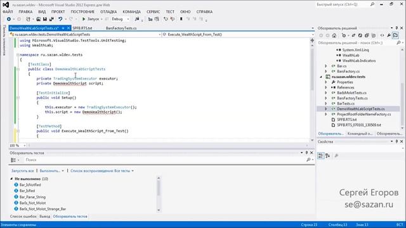Open the Execute_WealthScript_From_Test member dropdown
This screenshot has height=228, width=406.
coord(313,34)
